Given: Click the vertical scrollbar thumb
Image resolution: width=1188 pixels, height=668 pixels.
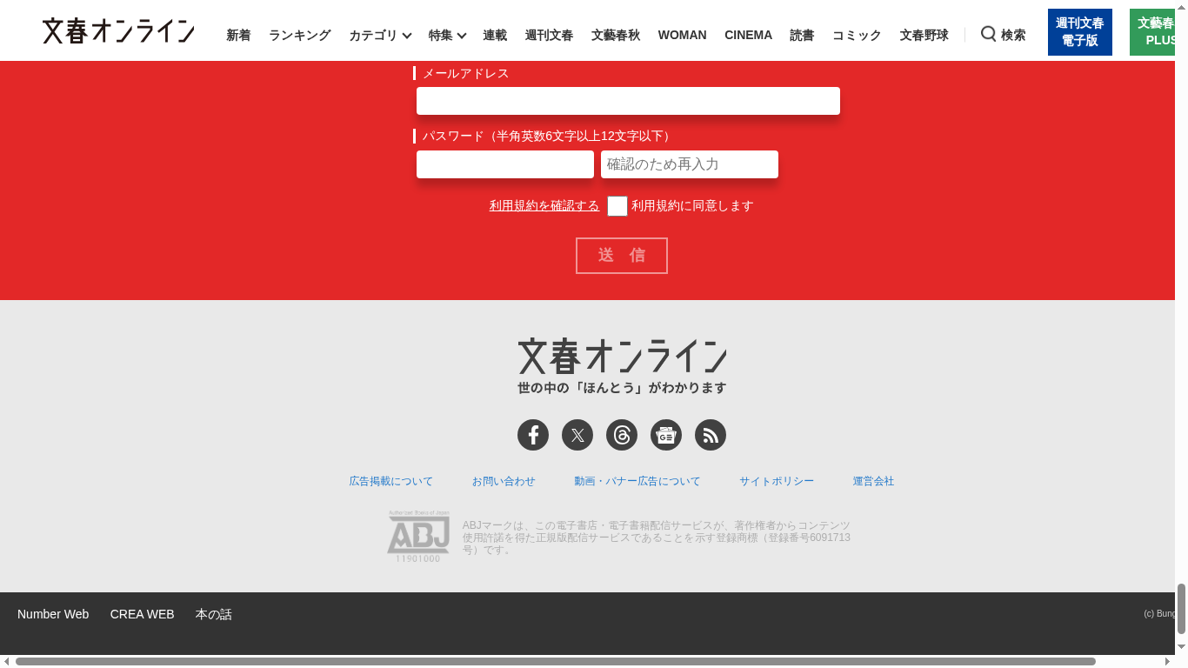Looking at the screenshot, I should pyautogui.click(x=1181, y=608).
